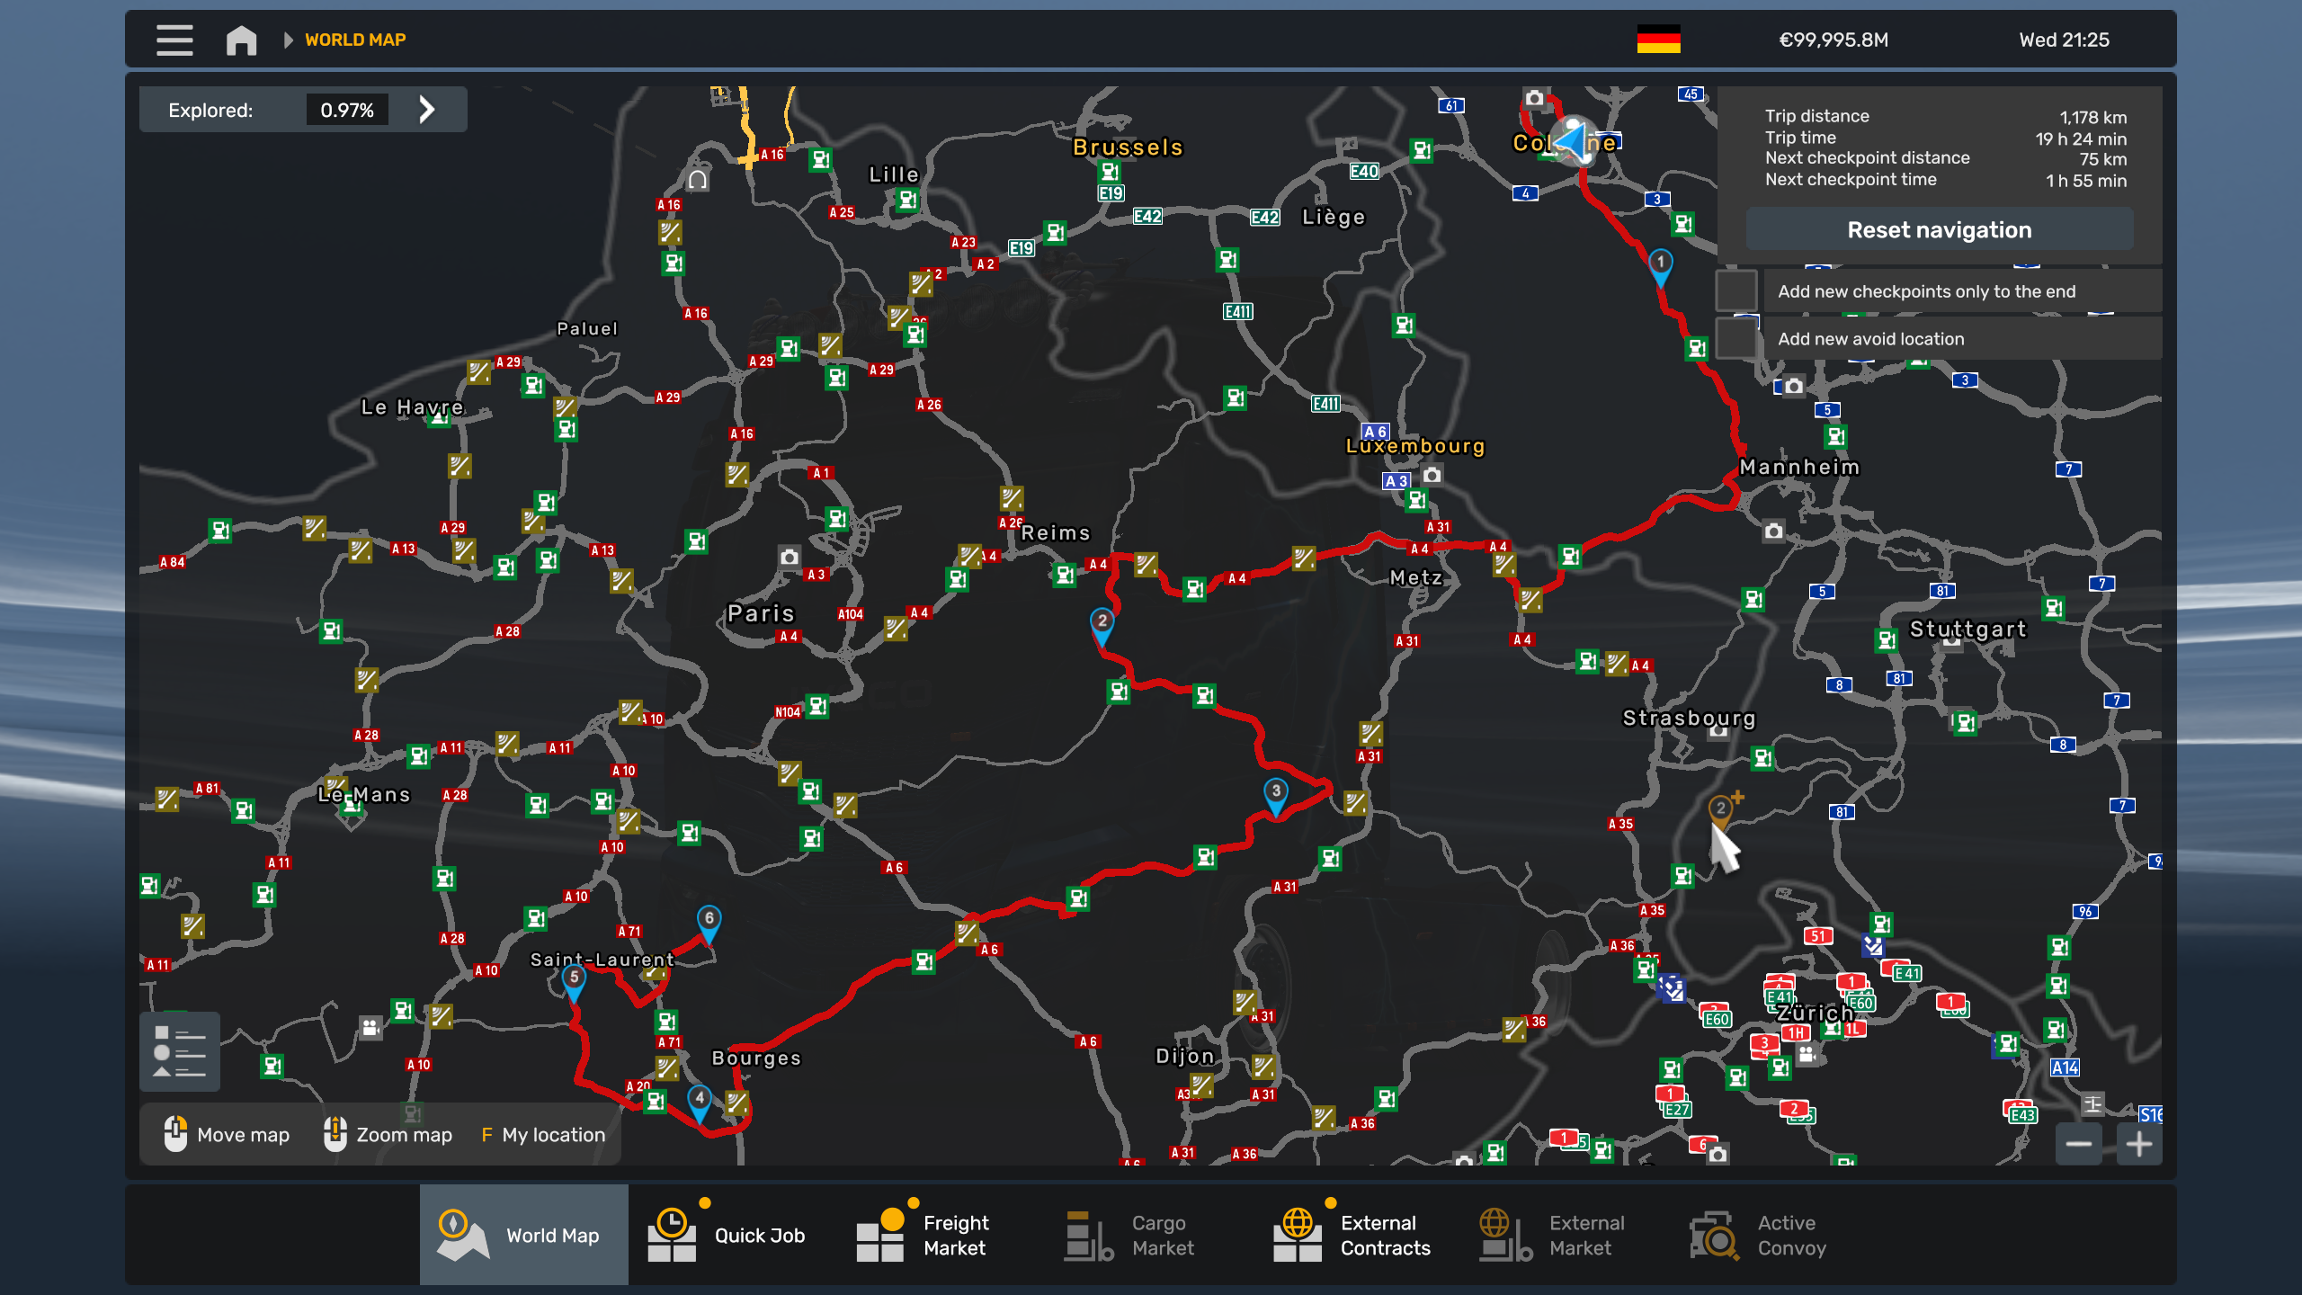Select the World Map tab
The height and width of the screenshot is (1295, 2302).
pos(523,1235)
